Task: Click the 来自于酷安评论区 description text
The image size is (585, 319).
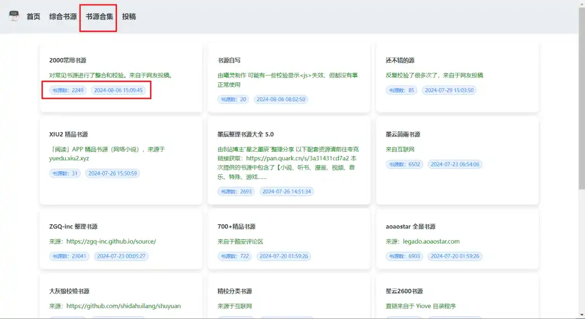Action: 240,242
